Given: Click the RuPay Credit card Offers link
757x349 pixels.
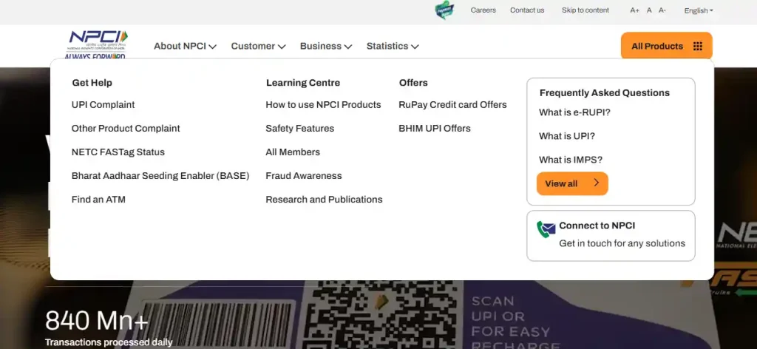Looking at the screenshot, I should (453, 105).
